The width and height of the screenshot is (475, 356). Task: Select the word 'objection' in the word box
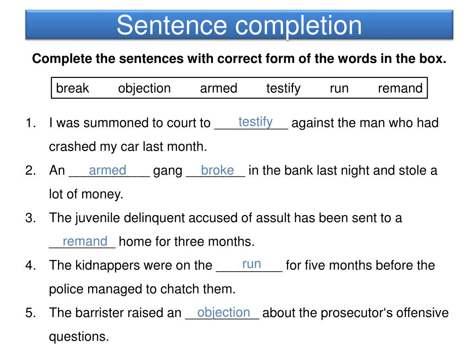pos(145,89)
